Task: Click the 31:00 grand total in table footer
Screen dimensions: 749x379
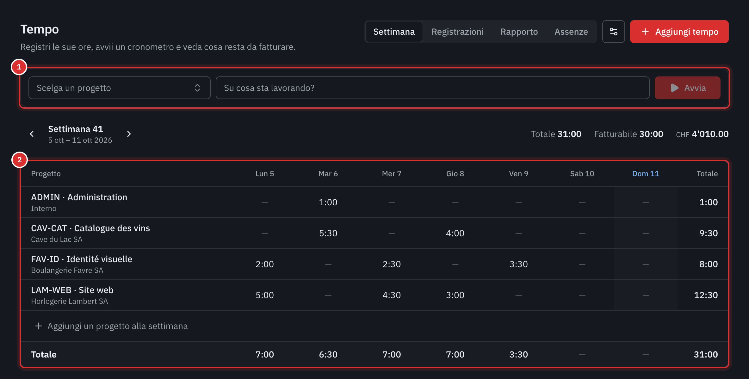Action: (706, 354)
